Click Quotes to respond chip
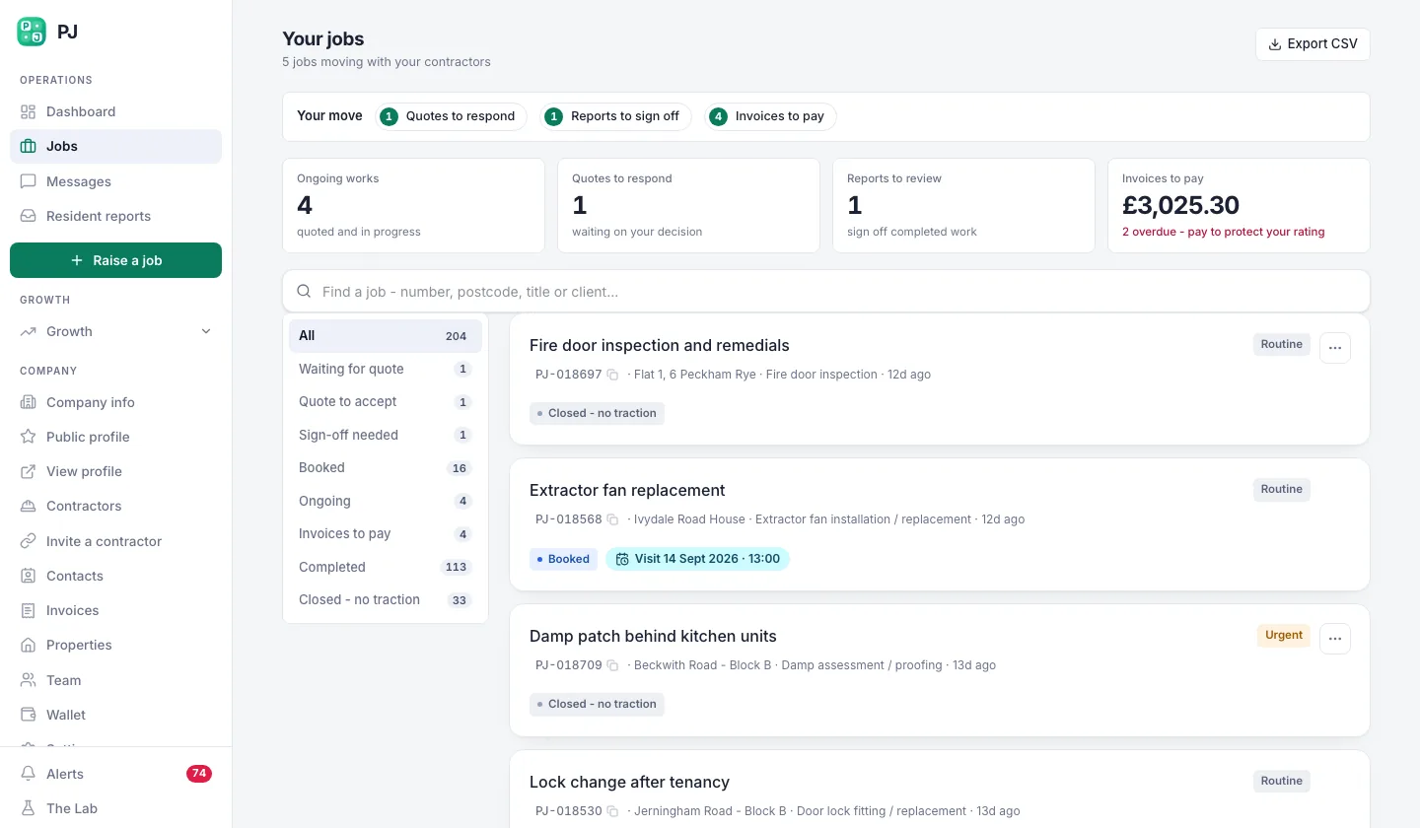1420x828 pixels. (451, 116)
